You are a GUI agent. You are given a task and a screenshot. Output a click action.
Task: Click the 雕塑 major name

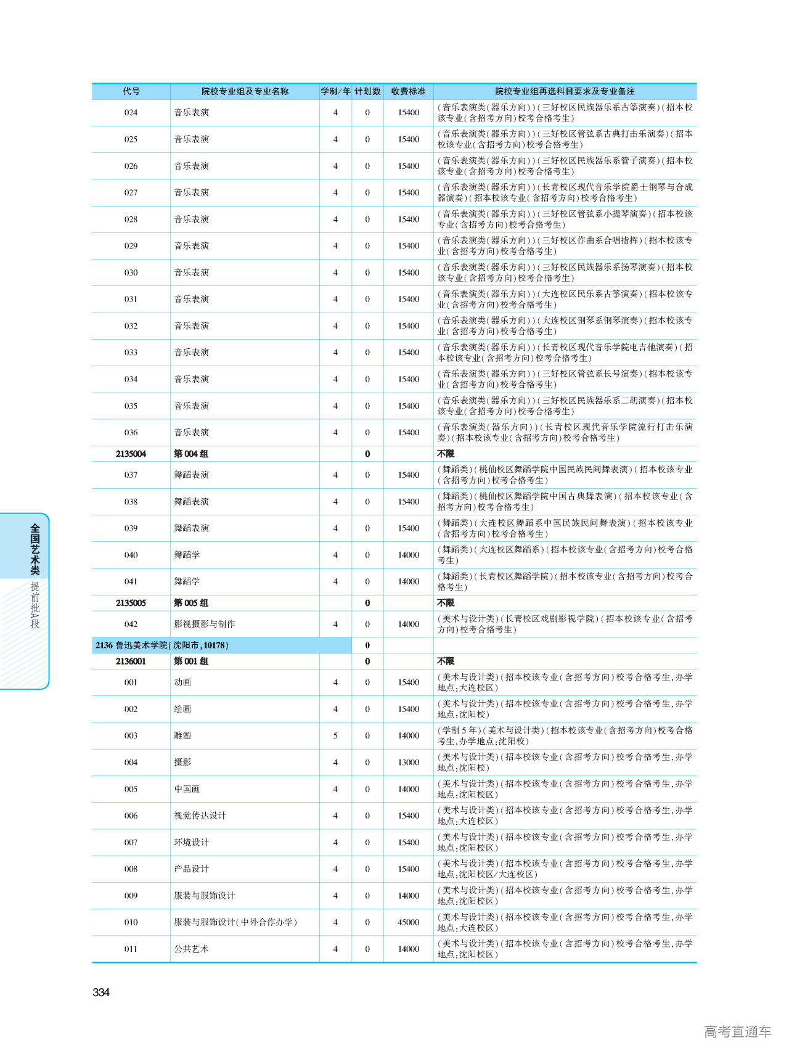pos(182,735)
